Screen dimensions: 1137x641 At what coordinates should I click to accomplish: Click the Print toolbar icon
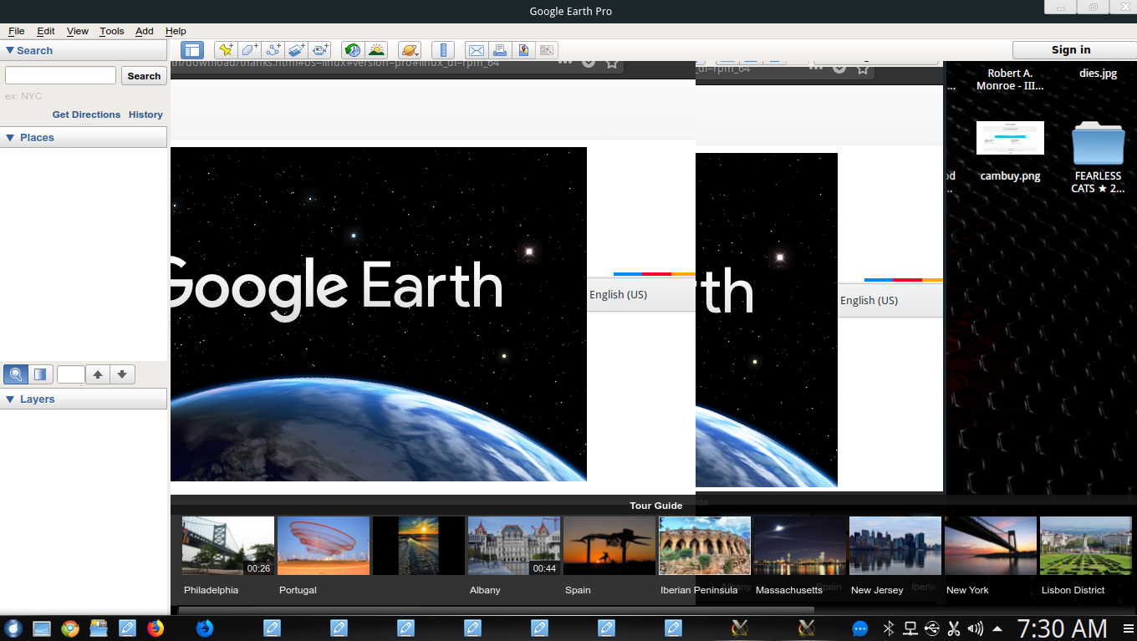click(499, 50)
